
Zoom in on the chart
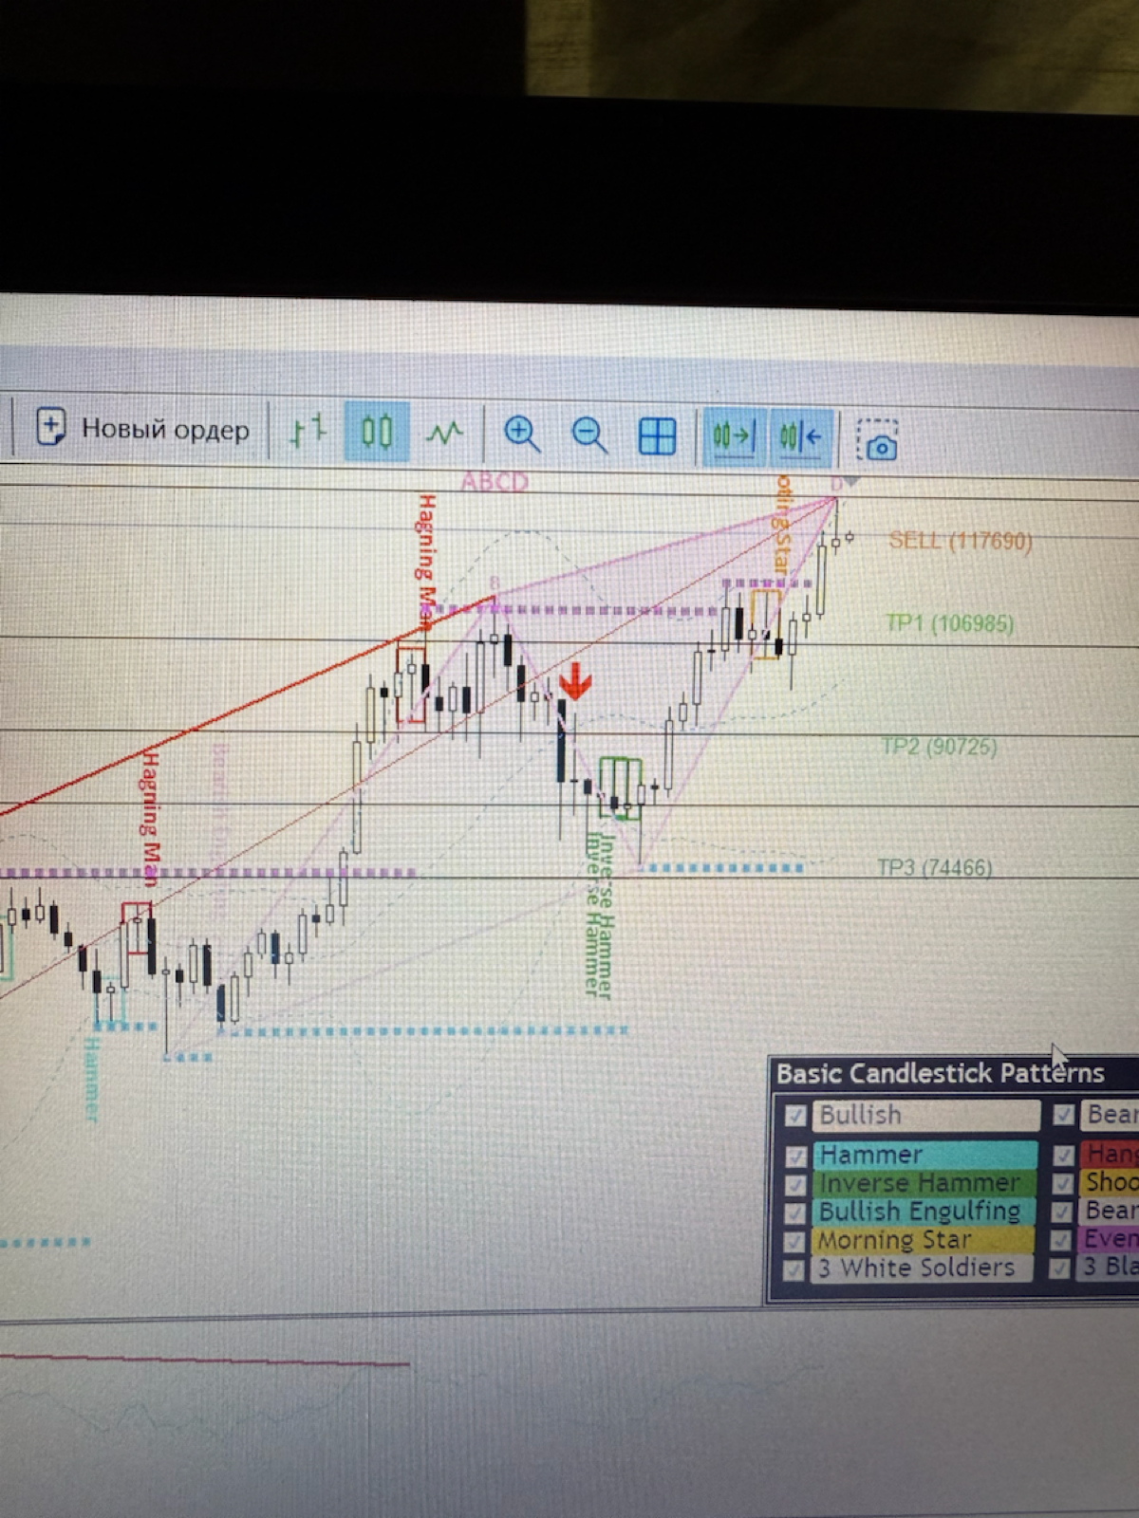[521, 435]
